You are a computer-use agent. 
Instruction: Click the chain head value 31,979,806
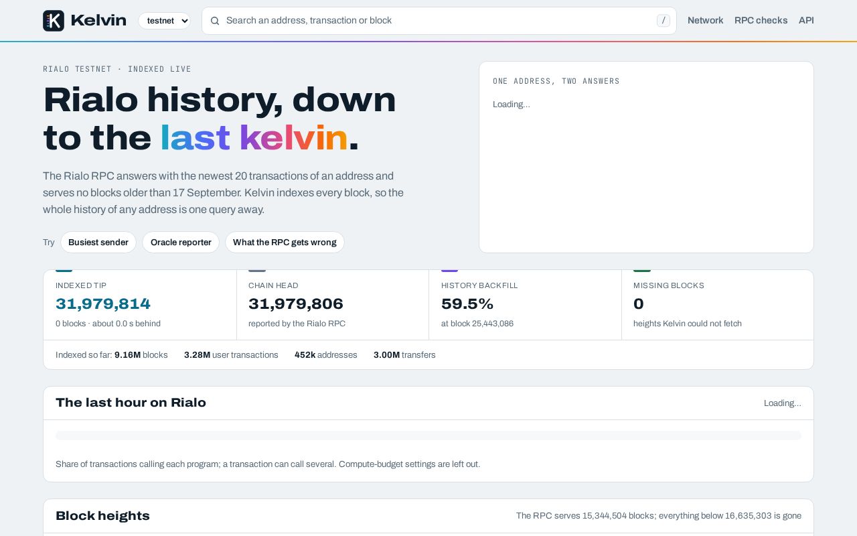[296, 304]
